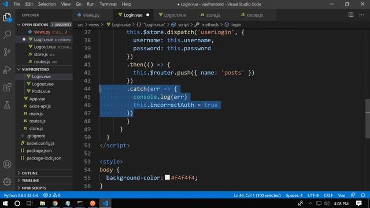Open Google Chrome from the taskbar
This screenshot has height=208, width=370.
55,203
